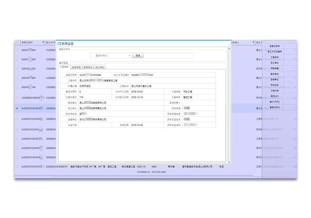The width and height of the screenshot is (311, 218).
Task: Check the row beginning with JG2018 ending 001
Action: tap(17, 50)
